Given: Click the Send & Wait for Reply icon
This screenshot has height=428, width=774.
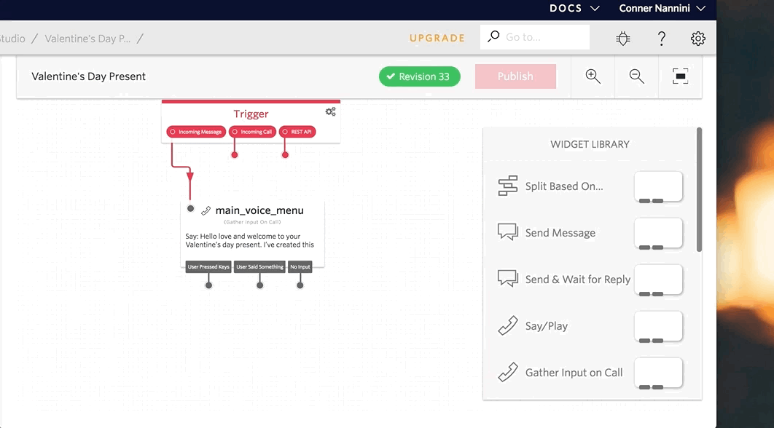Looking at the screenshot, I should point(507,278).
